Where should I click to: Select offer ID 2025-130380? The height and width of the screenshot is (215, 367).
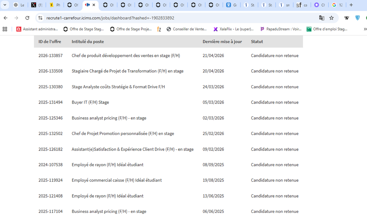50,87
